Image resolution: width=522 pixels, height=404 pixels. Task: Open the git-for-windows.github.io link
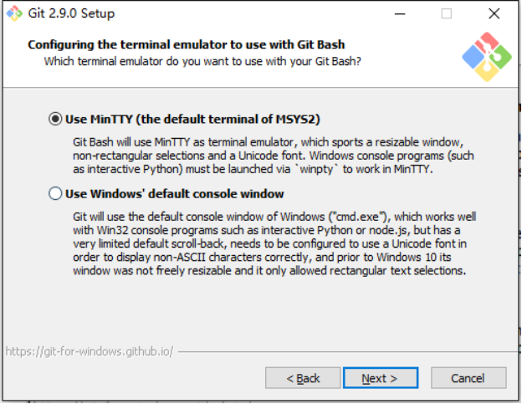tap(90, 351)
